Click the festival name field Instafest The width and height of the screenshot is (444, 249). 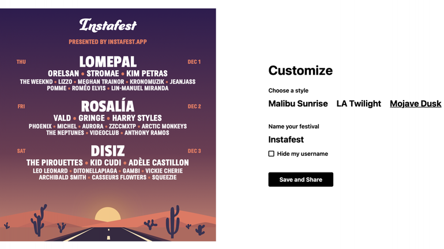pyautogui.click(x=286, y=139)
